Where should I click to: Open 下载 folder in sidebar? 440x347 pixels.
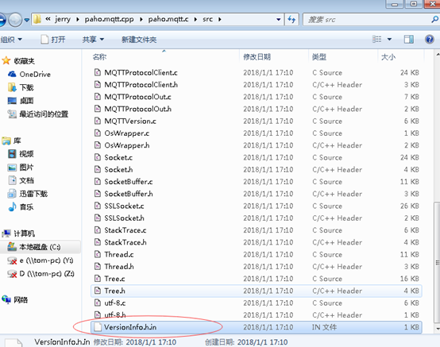point(26,87)
